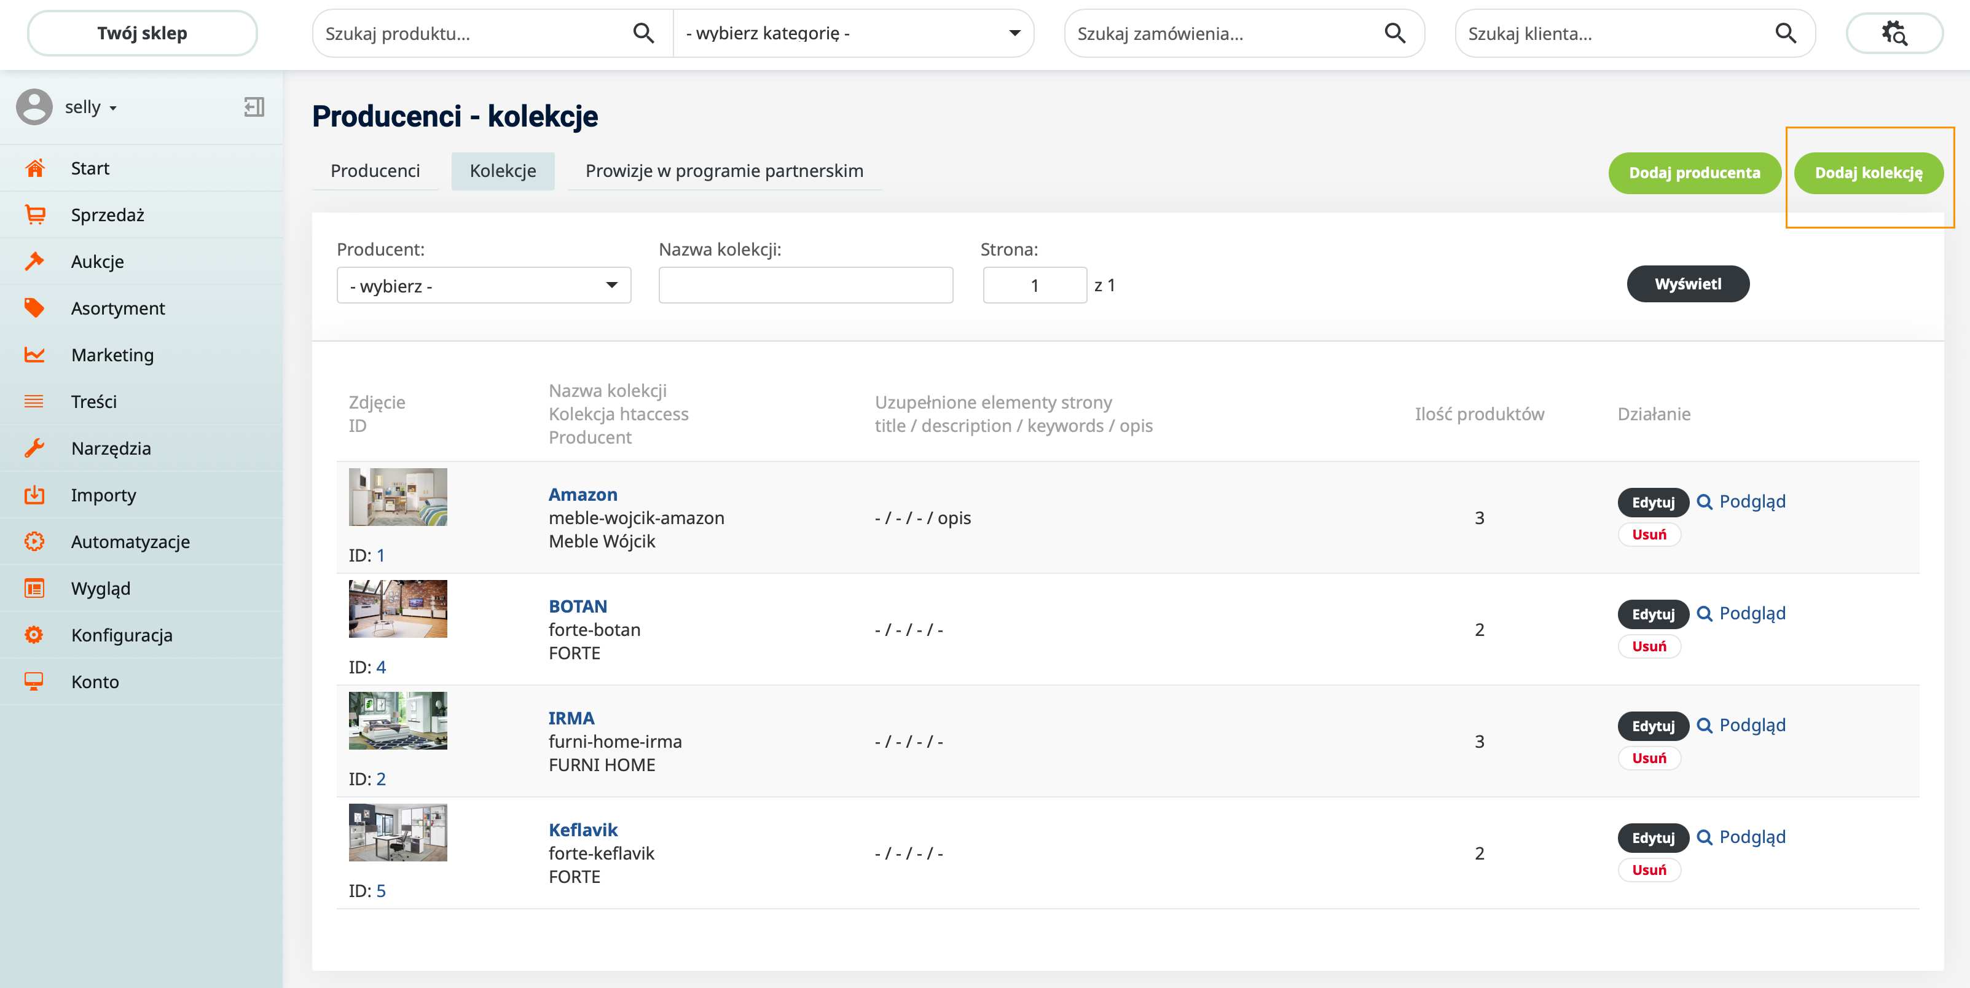The width and height of the screenshot is (1970, 988).
Task: Open Sprzedaż cart icon in sidebar
Action: pos(34,215)
